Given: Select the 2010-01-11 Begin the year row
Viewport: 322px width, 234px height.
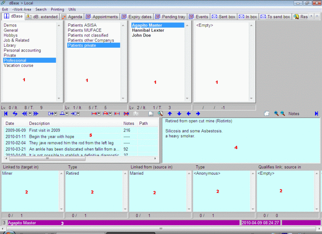Looking at the screenshot, I should coord(51,137).
